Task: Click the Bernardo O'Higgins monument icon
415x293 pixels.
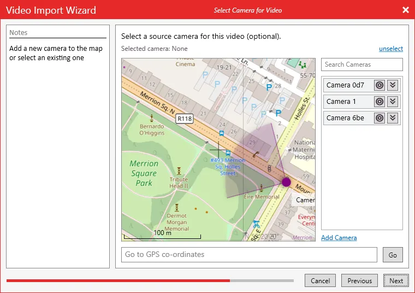Action: 152,118
